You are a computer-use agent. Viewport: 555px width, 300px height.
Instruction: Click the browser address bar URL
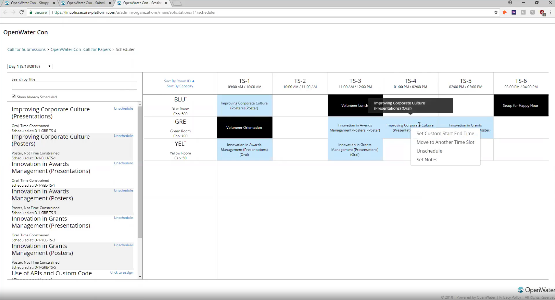[x=134, y=12]
